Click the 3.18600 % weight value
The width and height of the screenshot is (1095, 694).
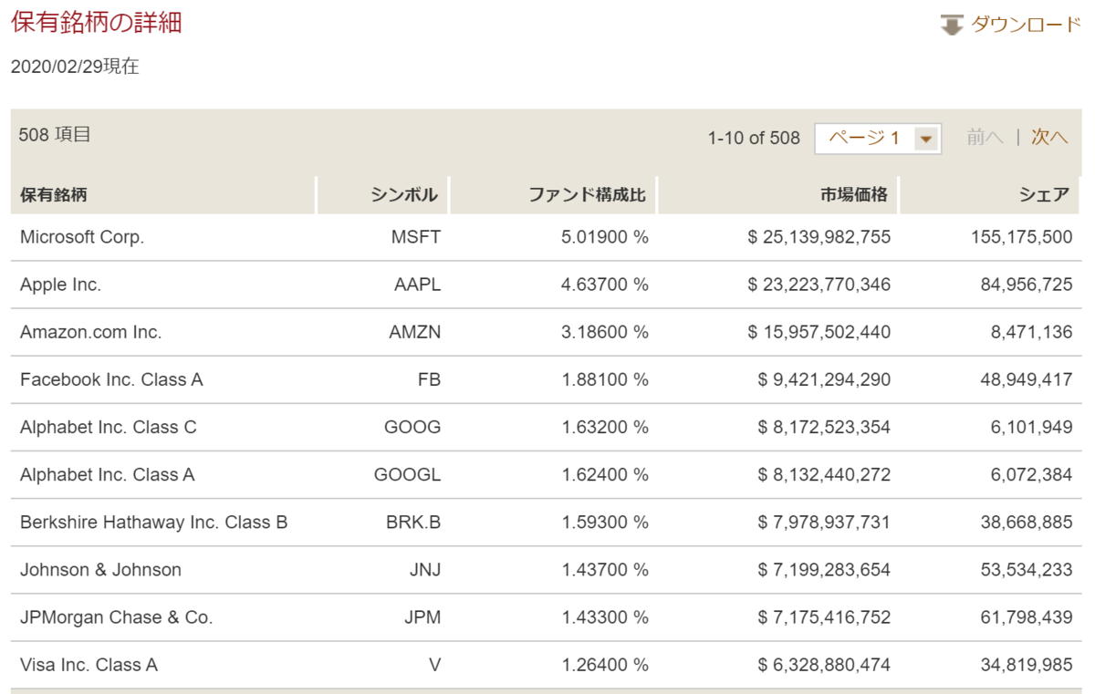coord(605,332)
